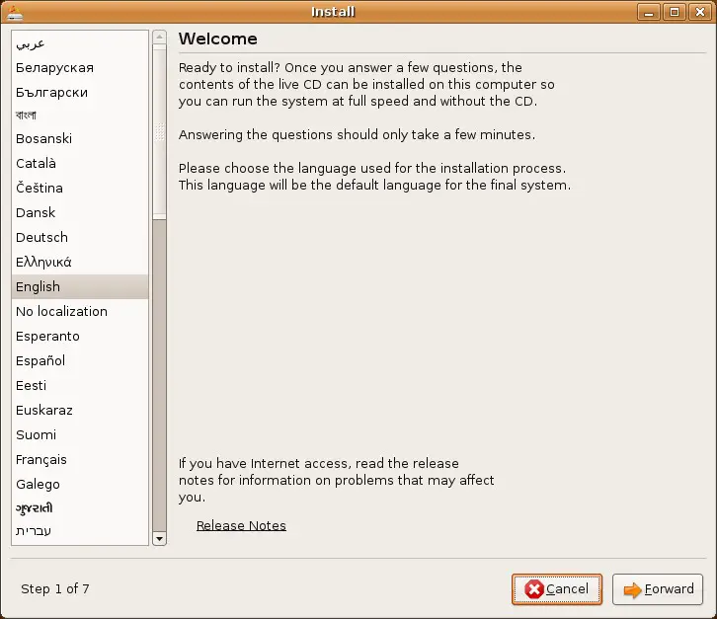
Task: Select Suomi as installation language
Action: click(80, 434)
